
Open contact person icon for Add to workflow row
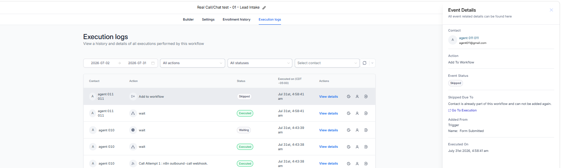pos(357,97)
